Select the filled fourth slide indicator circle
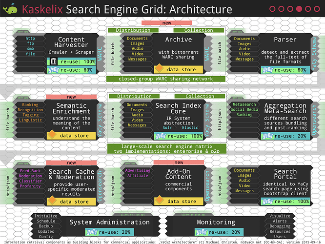Screen dimensions: 325x244 299,9
